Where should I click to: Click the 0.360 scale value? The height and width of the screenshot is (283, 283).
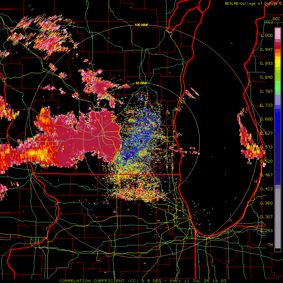pos(266,203)
